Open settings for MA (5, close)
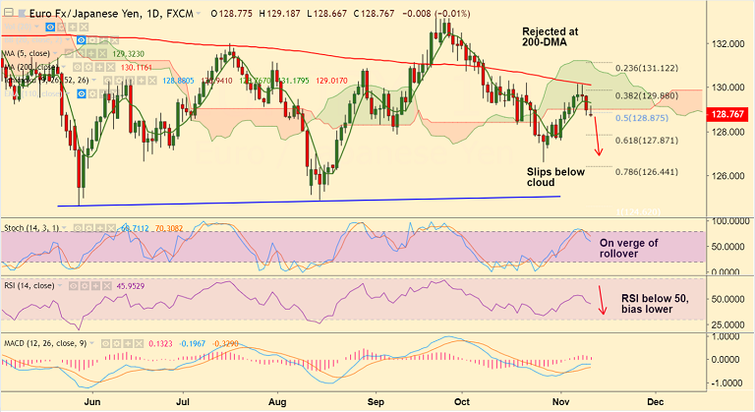Viewport: 755px width, 412px height. click(81, 53)
